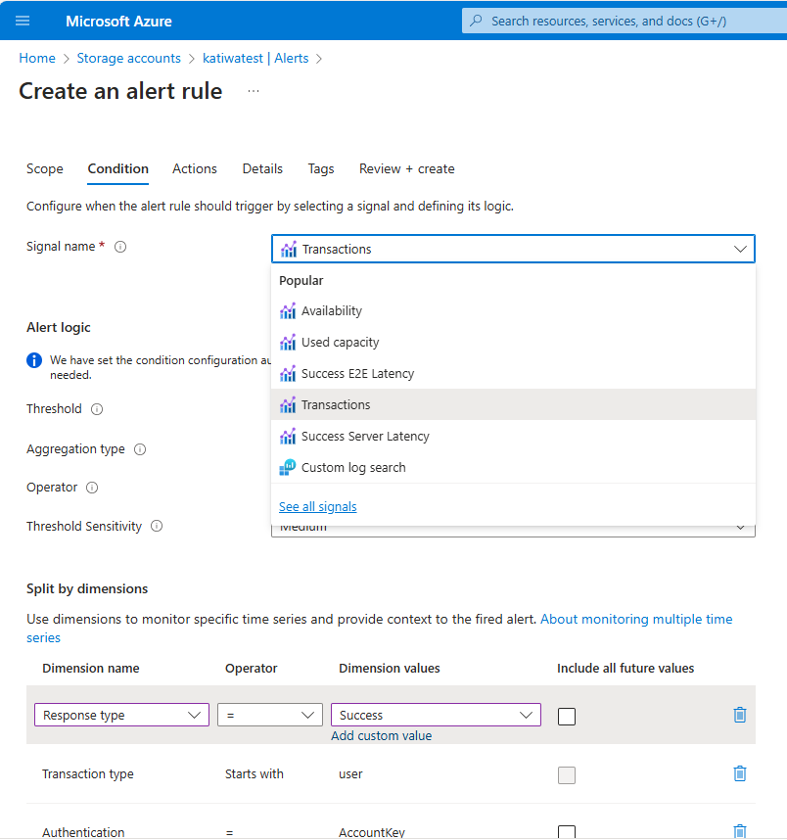Focus the Search resources, services, and docs field

point(625,21)
